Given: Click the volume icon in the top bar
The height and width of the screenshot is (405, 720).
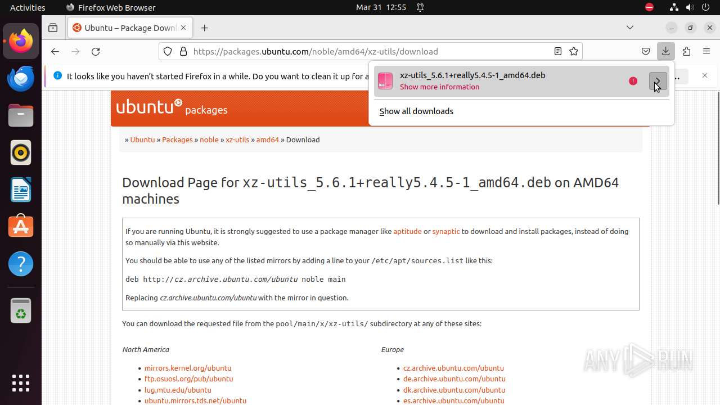Looking at the screenshot, I should coord(690,7).
